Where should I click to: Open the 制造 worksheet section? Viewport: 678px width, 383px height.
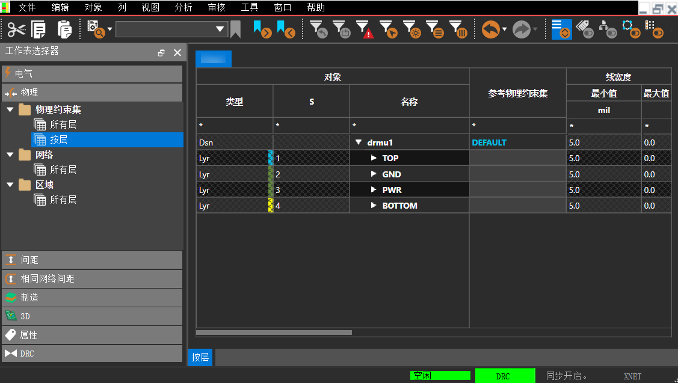[x=92, y=298]
